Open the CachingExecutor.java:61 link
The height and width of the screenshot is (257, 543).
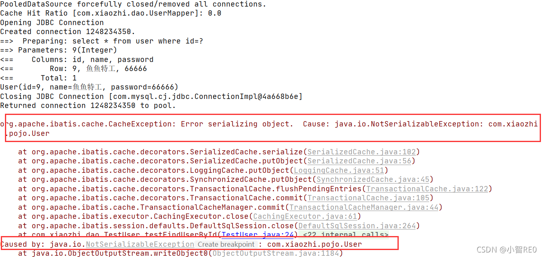click(305, 216)
